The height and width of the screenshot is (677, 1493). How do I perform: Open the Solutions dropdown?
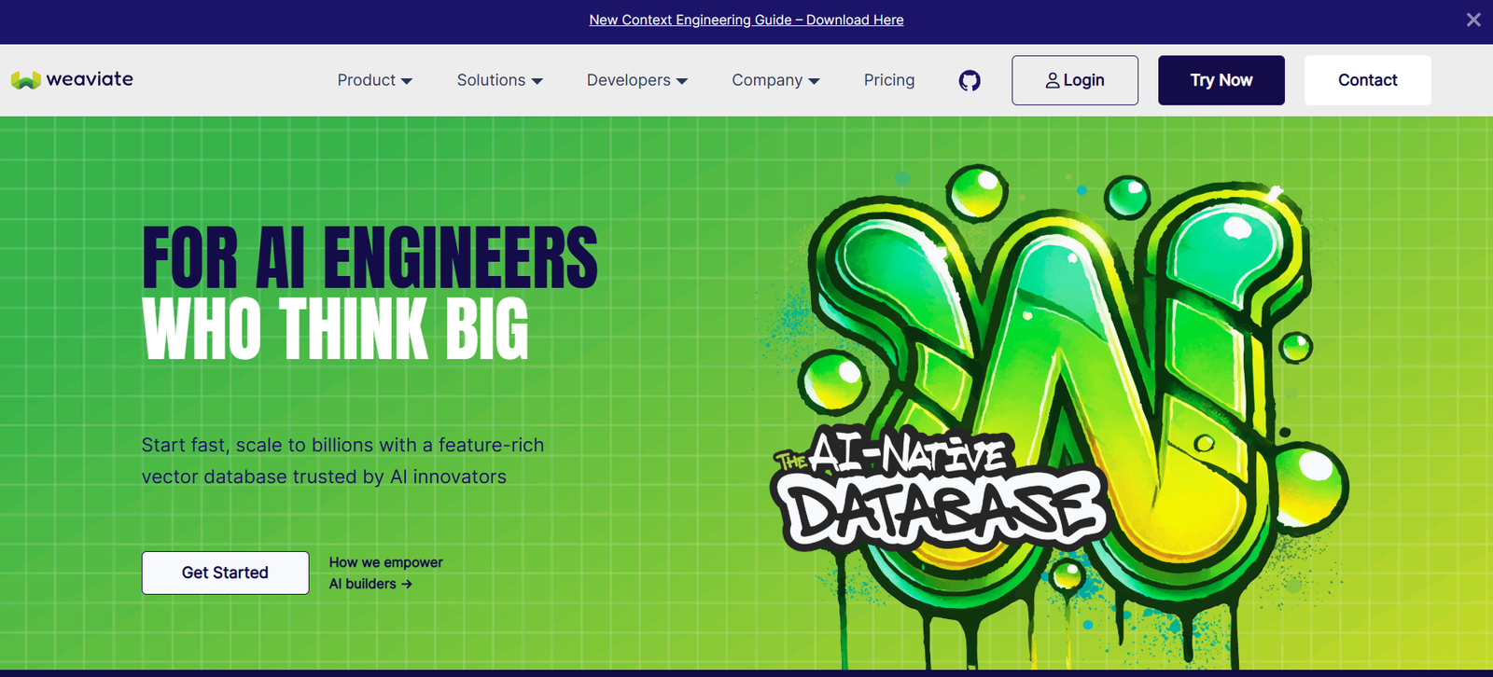499,80
